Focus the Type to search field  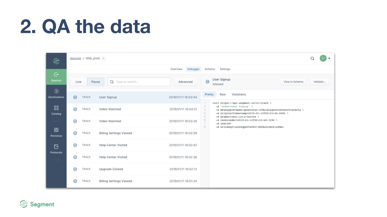[139, 82]
